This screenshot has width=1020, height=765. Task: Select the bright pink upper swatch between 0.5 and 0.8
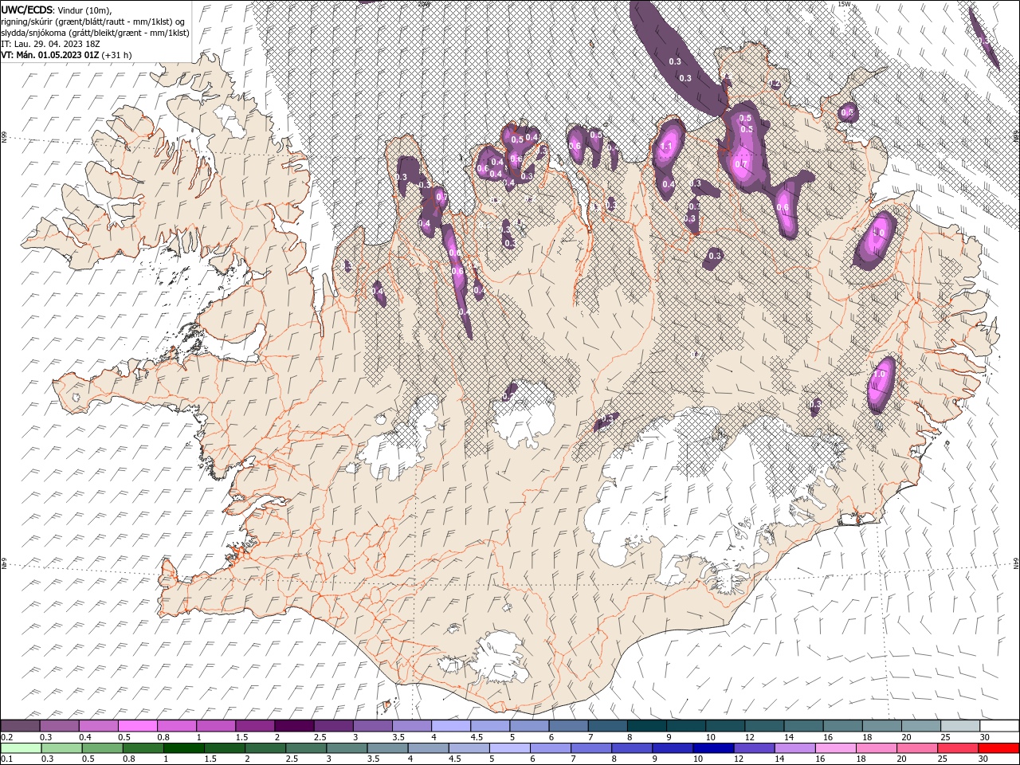coord(138,725)
